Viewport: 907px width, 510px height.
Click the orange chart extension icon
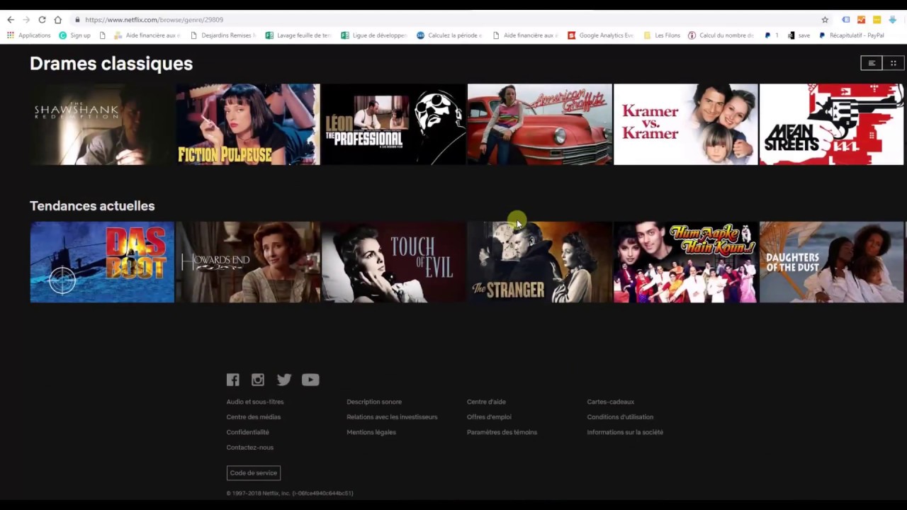(861, 20)
